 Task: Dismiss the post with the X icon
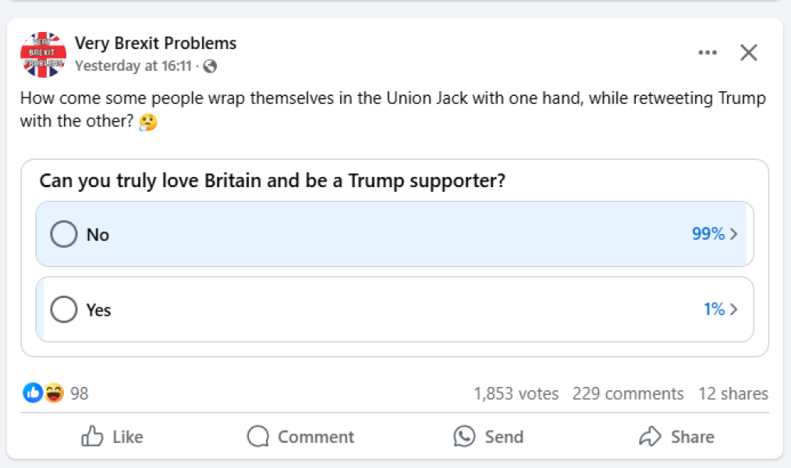[x=748, y=53]
